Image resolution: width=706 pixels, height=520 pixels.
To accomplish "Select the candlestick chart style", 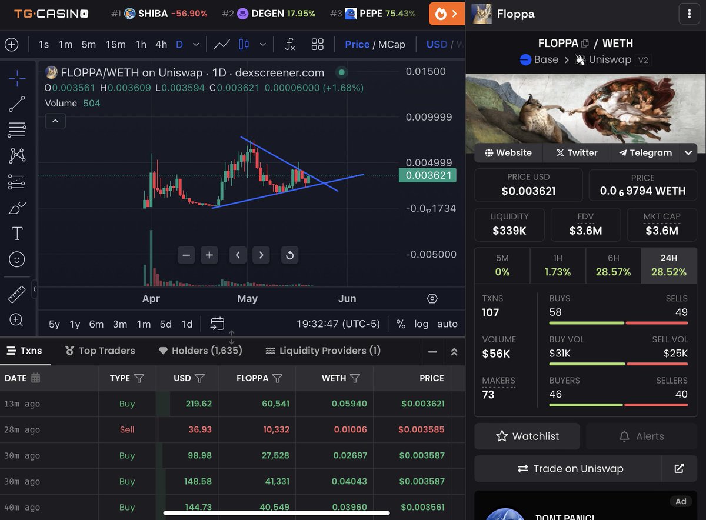I will point(244,44).
